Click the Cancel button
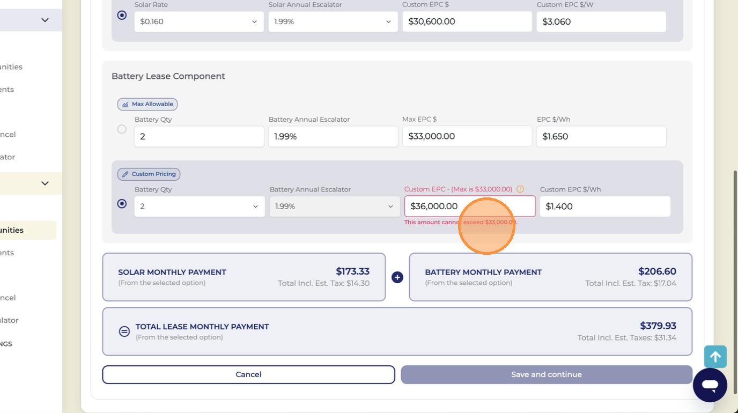The height and width of the screenshot is (413, 738). click(248, 374)
